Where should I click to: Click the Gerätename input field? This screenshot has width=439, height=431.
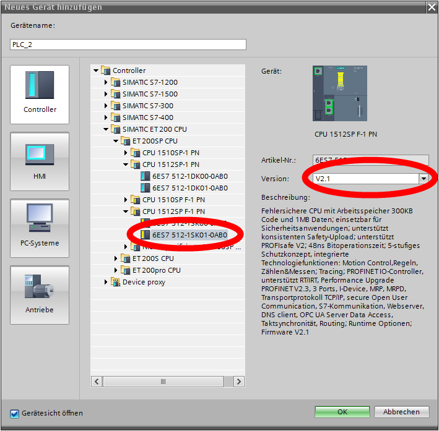tap(128, 45)
